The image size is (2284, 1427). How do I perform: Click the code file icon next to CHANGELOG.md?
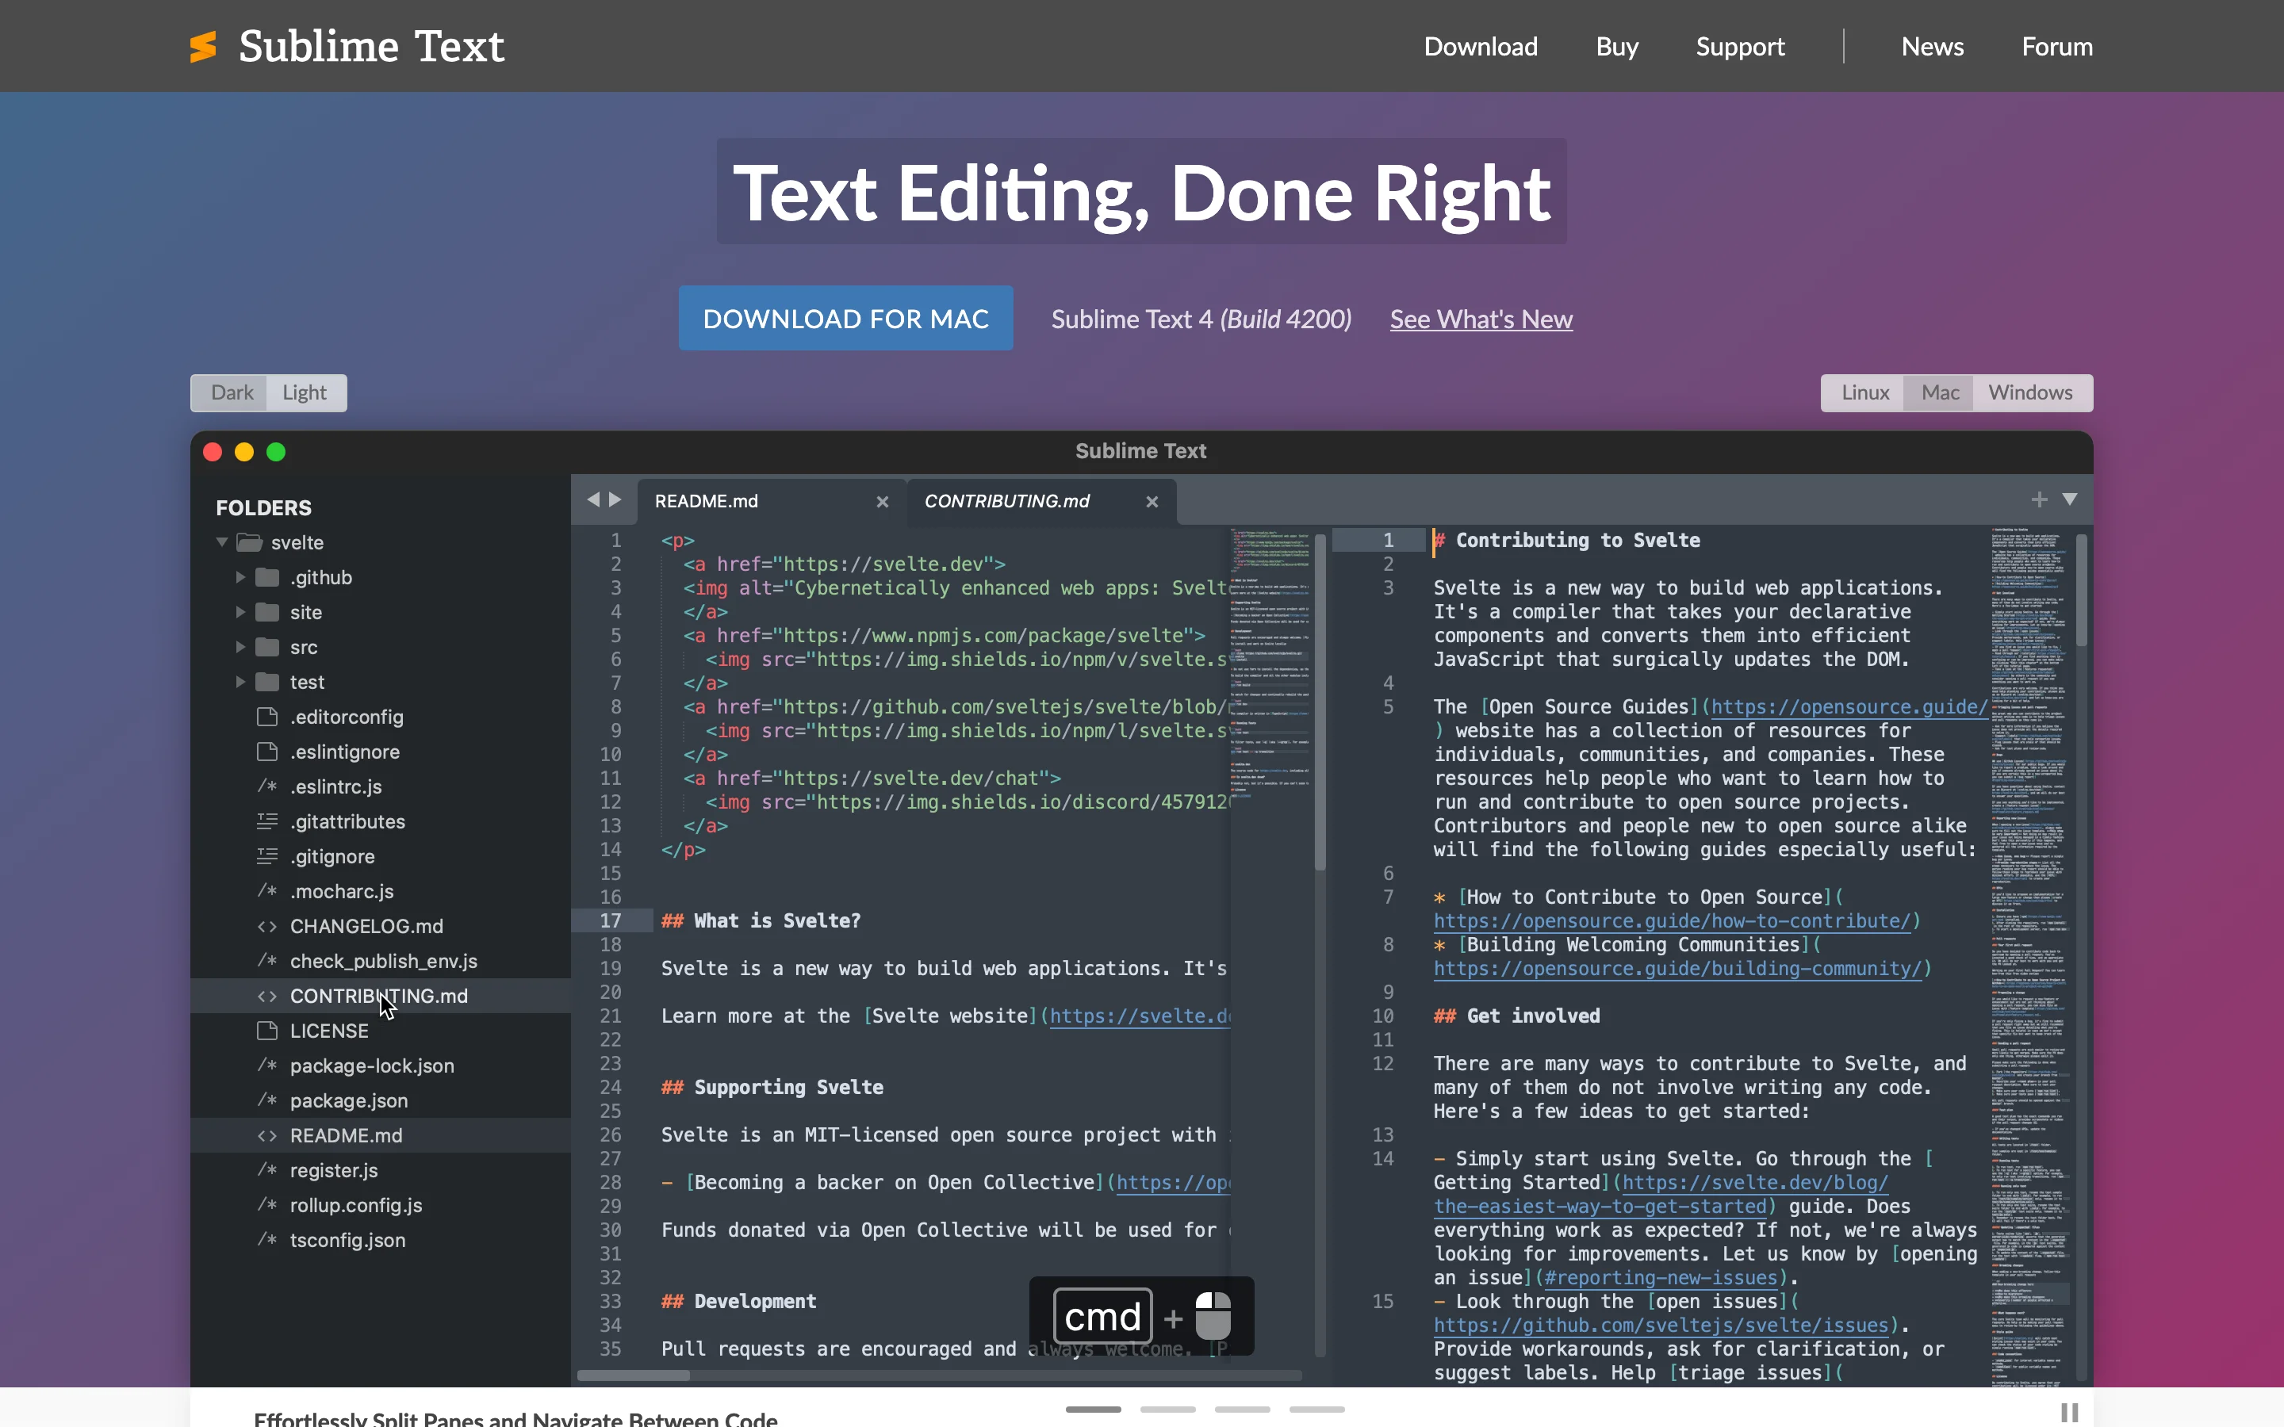tap(267, 926)
